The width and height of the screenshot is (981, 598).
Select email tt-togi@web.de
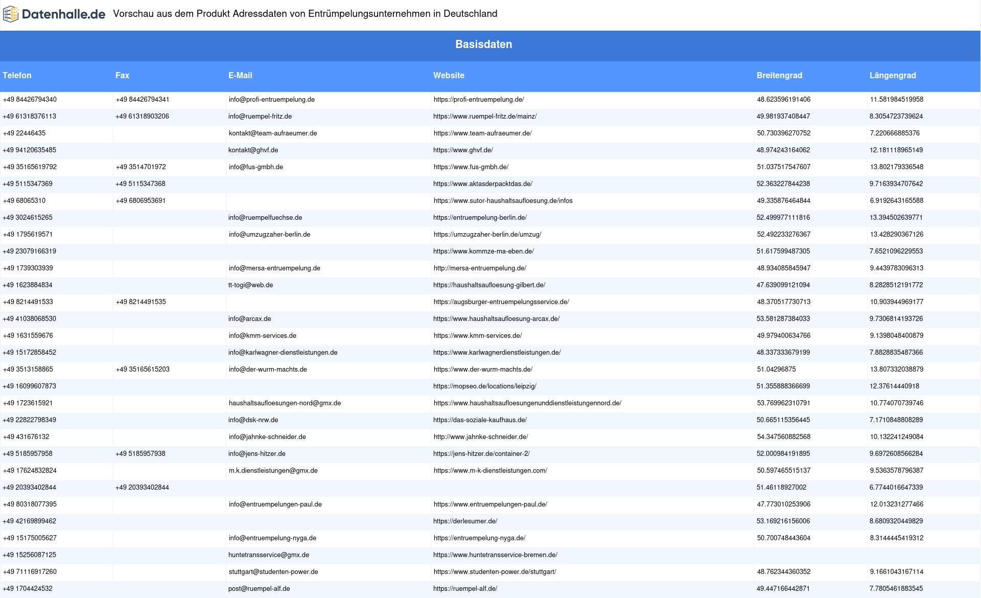[x=250, y=285]
